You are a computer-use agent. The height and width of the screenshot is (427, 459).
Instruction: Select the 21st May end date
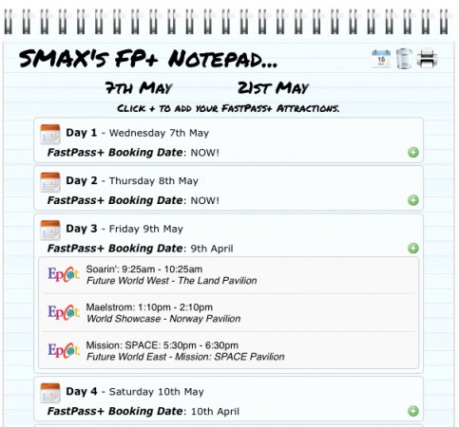(273, 87)
